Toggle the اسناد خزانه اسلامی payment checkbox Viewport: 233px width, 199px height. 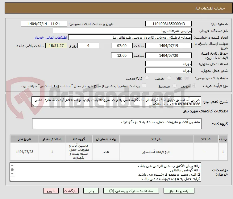[x=144, y=85]
